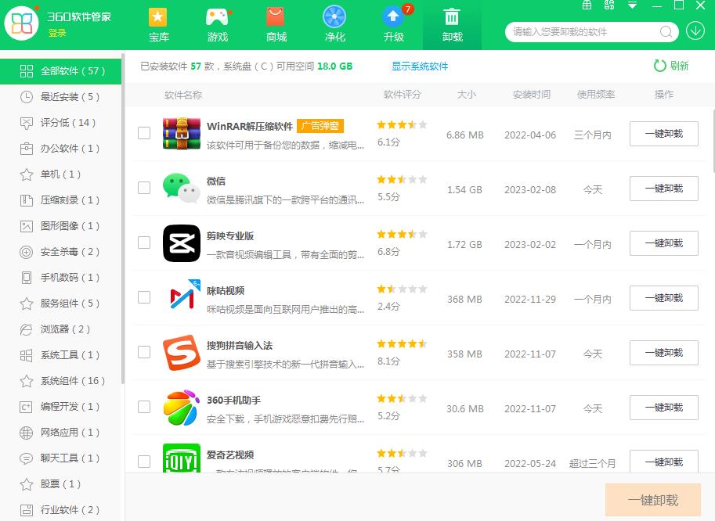Open the download manager arrow beside search
This screenshot has height=521, width=715.
[695, 31]
